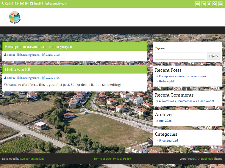Open the shopping cart icon

[x=203, y=4]
